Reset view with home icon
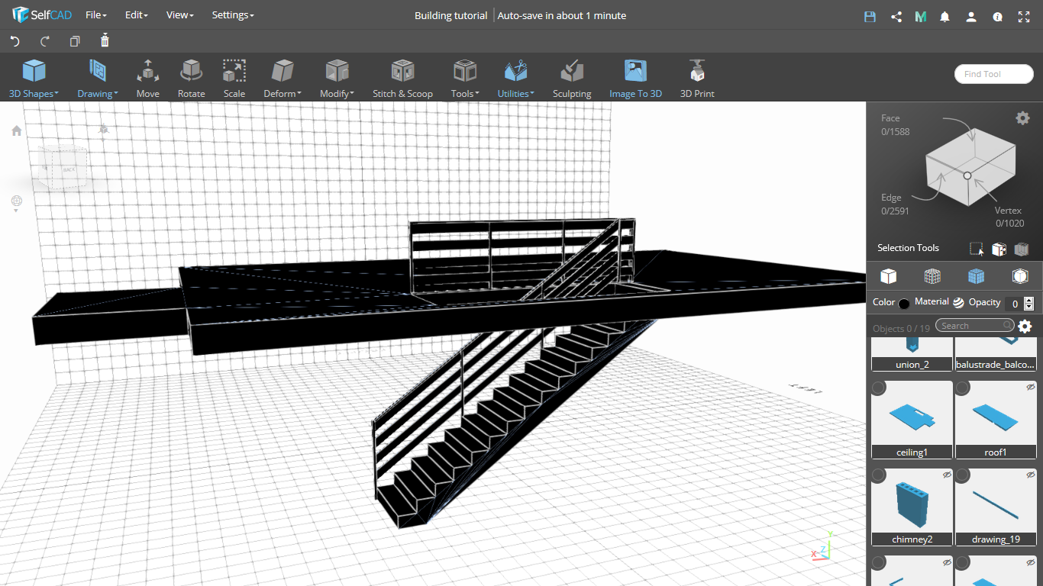The image size is (1043, 586). pos(17,130)
